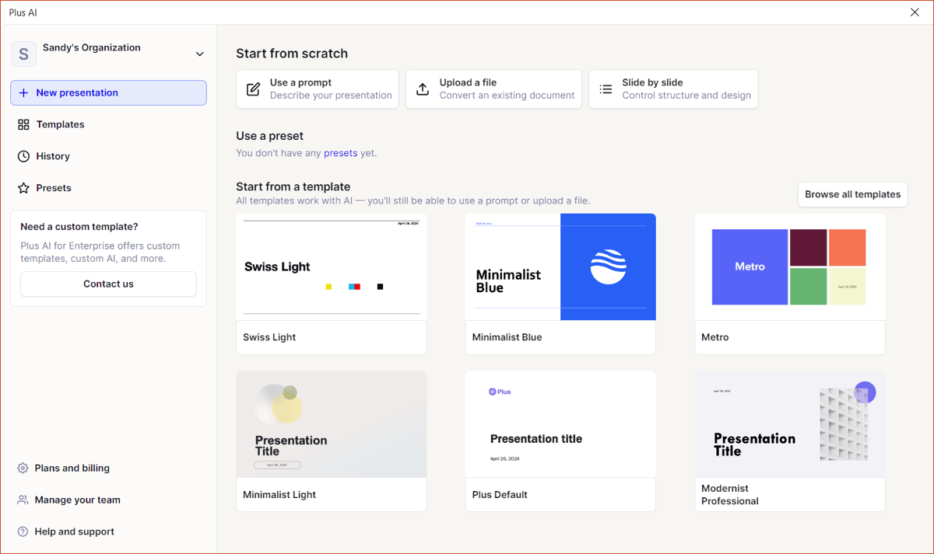
Task: Click the Minimalist Blue template name
Action: coord(507,337)
